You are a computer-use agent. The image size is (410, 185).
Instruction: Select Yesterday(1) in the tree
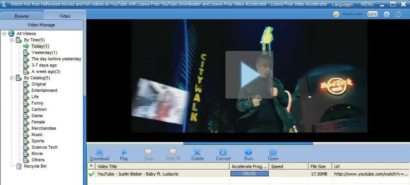point(44,52)
